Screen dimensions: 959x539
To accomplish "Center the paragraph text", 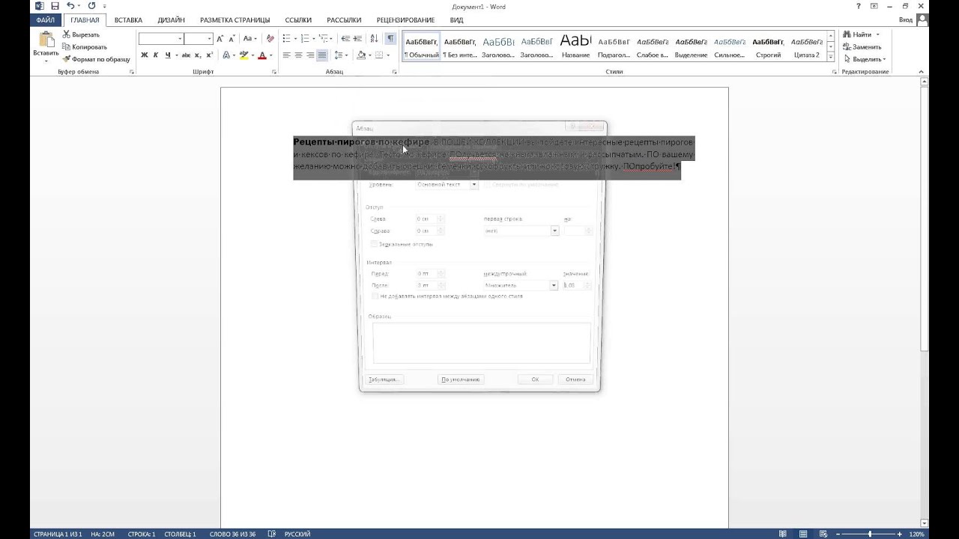I will pyautogui.click(x=298, y=55).
